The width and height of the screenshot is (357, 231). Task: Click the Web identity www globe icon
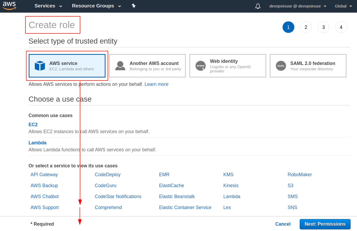tap(201, 66)
